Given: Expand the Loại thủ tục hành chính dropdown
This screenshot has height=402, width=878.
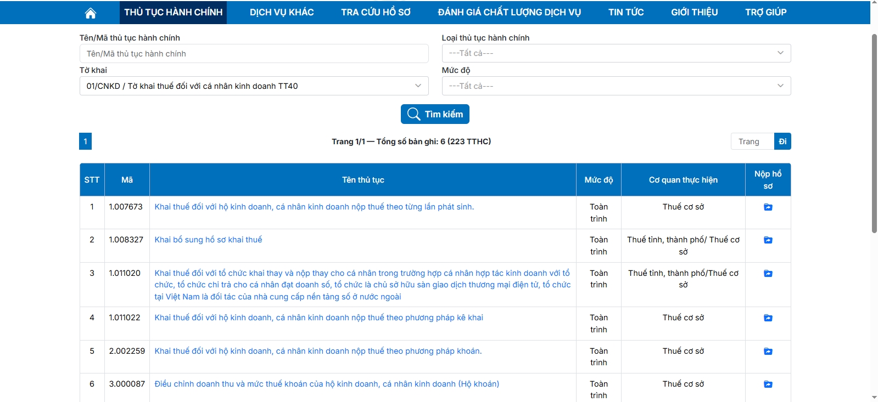Looking at the screenshot, I should (x=616, y=53).
